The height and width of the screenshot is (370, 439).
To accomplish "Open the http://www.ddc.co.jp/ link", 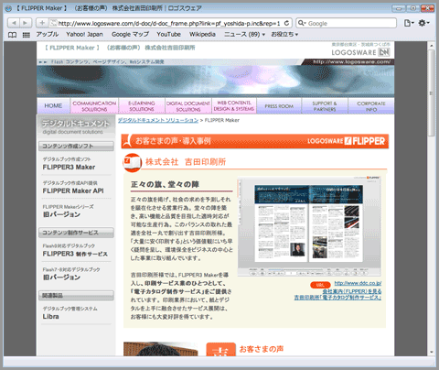I will point(358,283).
